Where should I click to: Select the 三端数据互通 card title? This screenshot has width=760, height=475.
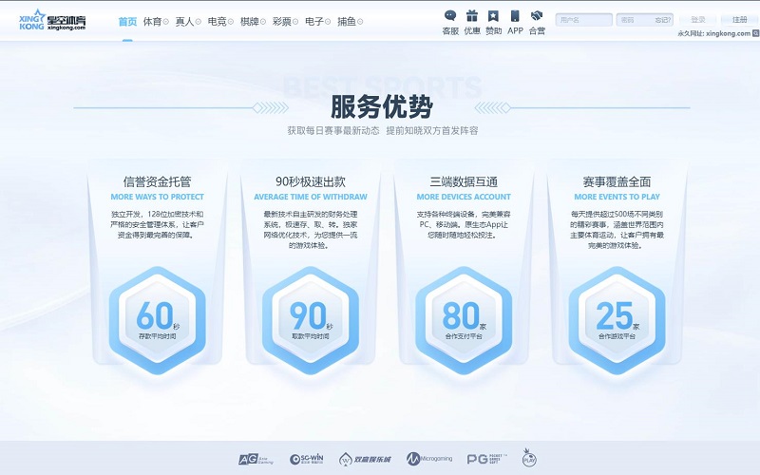(464, 181)
